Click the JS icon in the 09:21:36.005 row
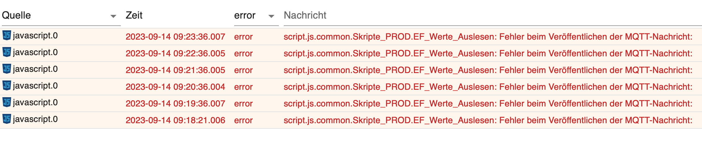 coord(7,69)
